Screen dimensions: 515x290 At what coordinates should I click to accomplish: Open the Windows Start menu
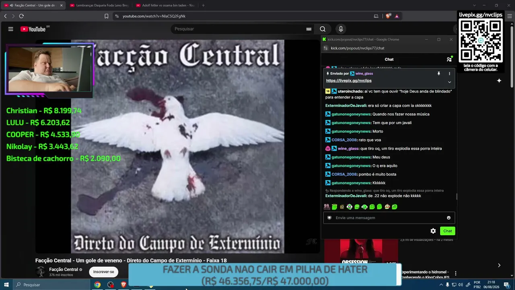pyautogui.click(x=6, y=285)
